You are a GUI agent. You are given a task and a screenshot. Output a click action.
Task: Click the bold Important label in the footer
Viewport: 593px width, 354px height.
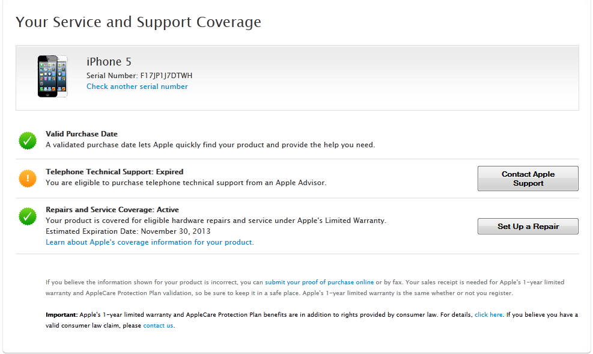coord(61,314)
